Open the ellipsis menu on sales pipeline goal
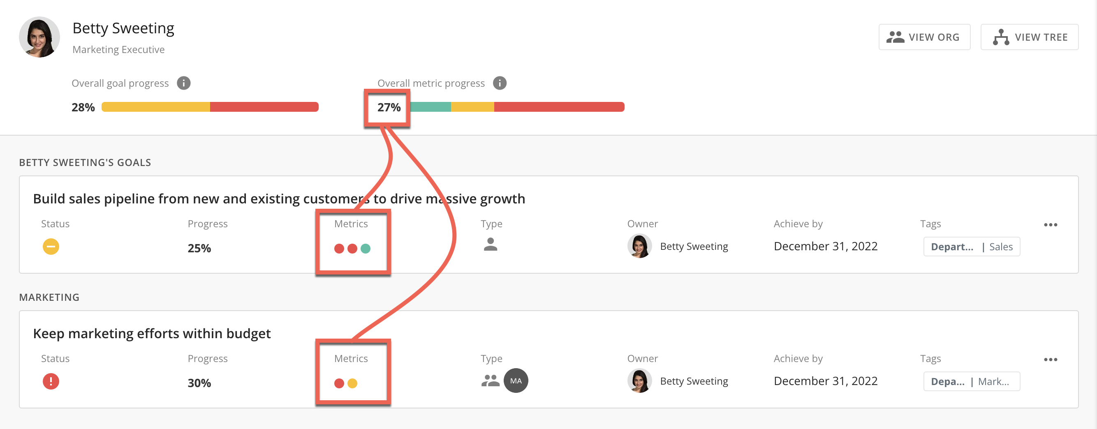The height and width of the screenshot is (429, 1097). pos(1051,224)
